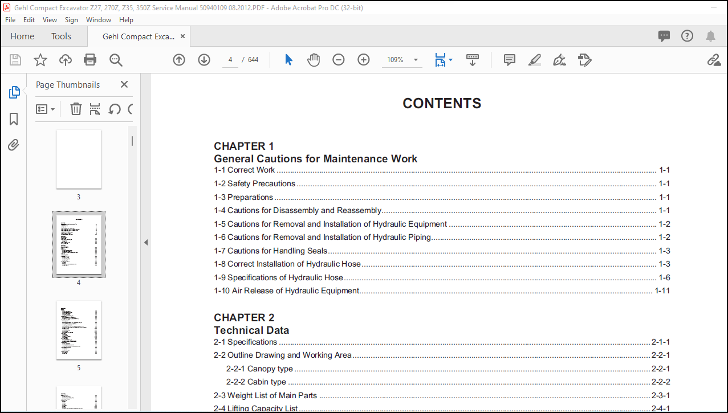The image size is (728, 413).
Task: Close the Gehl Compact document tab
Action: click(x=182, y=36)
